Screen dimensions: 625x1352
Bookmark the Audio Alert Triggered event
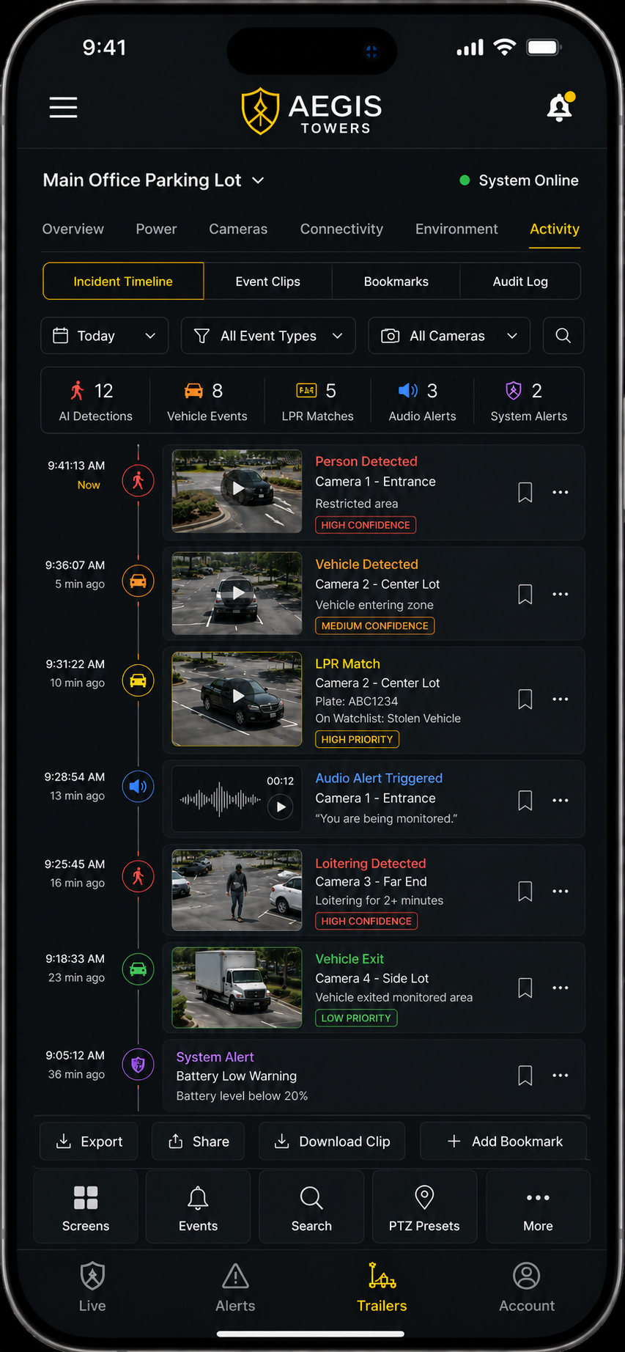click(x=525, y=800)
